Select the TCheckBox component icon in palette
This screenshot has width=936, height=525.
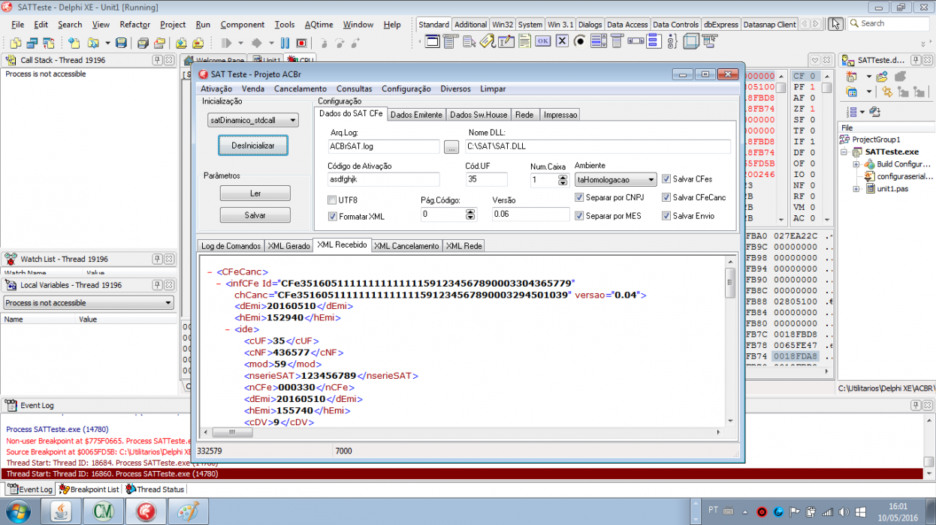[562, 41]
